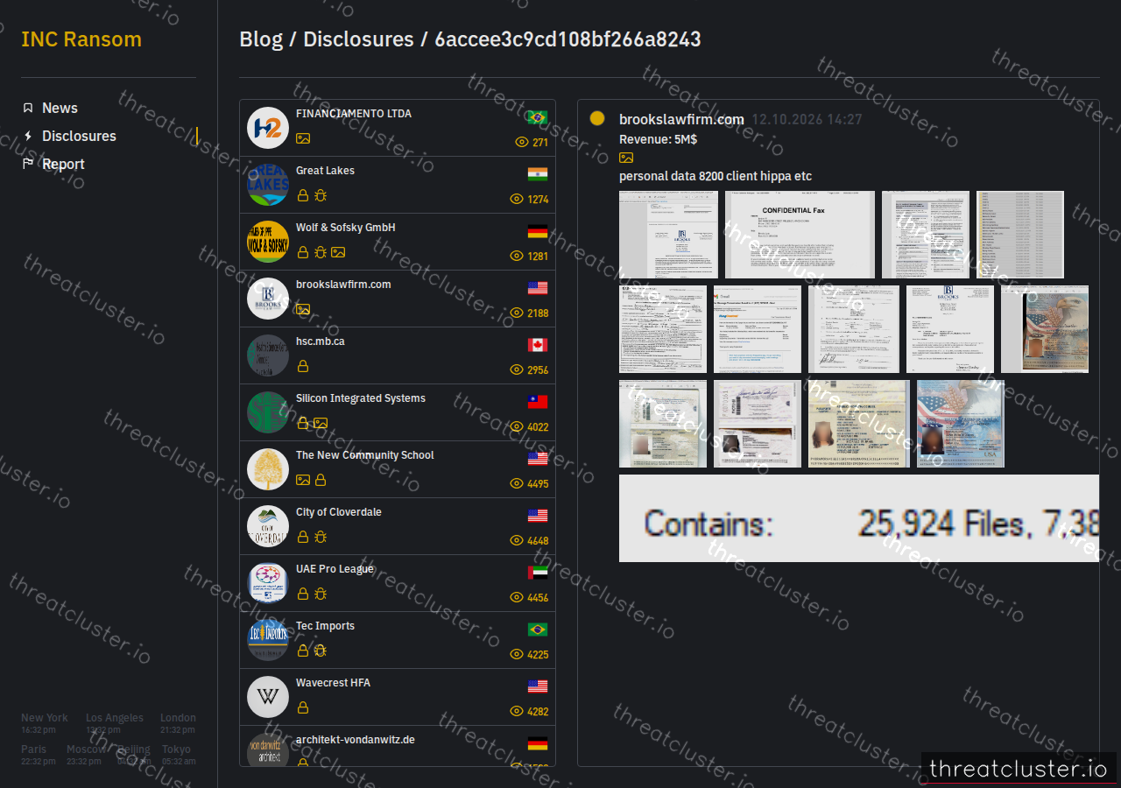
Task: Open the Great Lakes disclosure entry
Action: (x=398, y=185)
